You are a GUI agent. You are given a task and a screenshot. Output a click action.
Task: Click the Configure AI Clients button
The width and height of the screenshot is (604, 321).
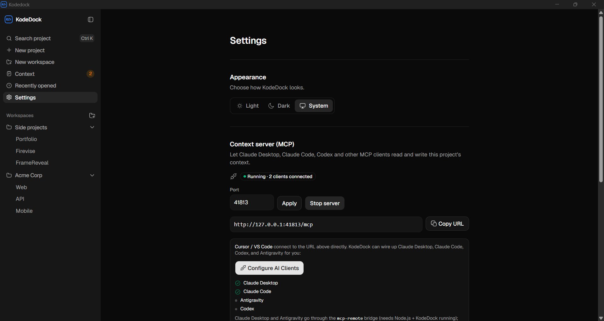[x=269, y=268]
